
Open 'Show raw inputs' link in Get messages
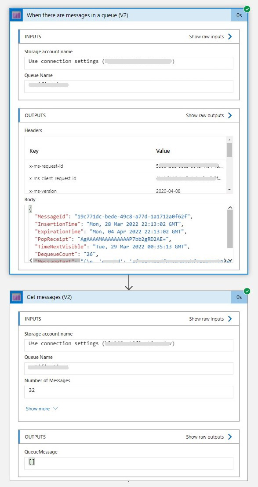pyautogui.click(x=206, y=319)
